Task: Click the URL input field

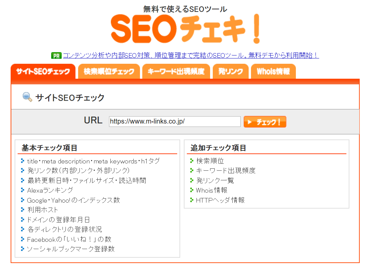Action: (175, 121)
